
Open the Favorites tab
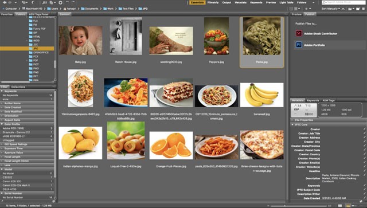point(7,14)
